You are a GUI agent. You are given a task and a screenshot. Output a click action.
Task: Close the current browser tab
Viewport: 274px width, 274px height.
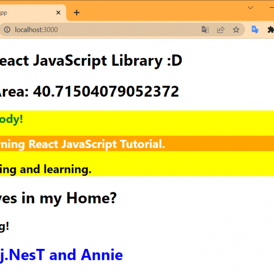tap(58, 12)
